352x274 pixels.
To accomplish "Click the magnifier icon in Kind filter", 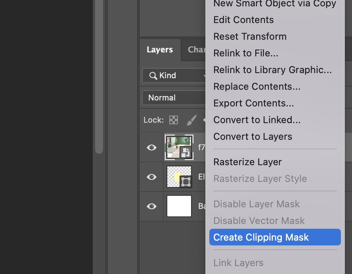I will click(x=153, y=75).
